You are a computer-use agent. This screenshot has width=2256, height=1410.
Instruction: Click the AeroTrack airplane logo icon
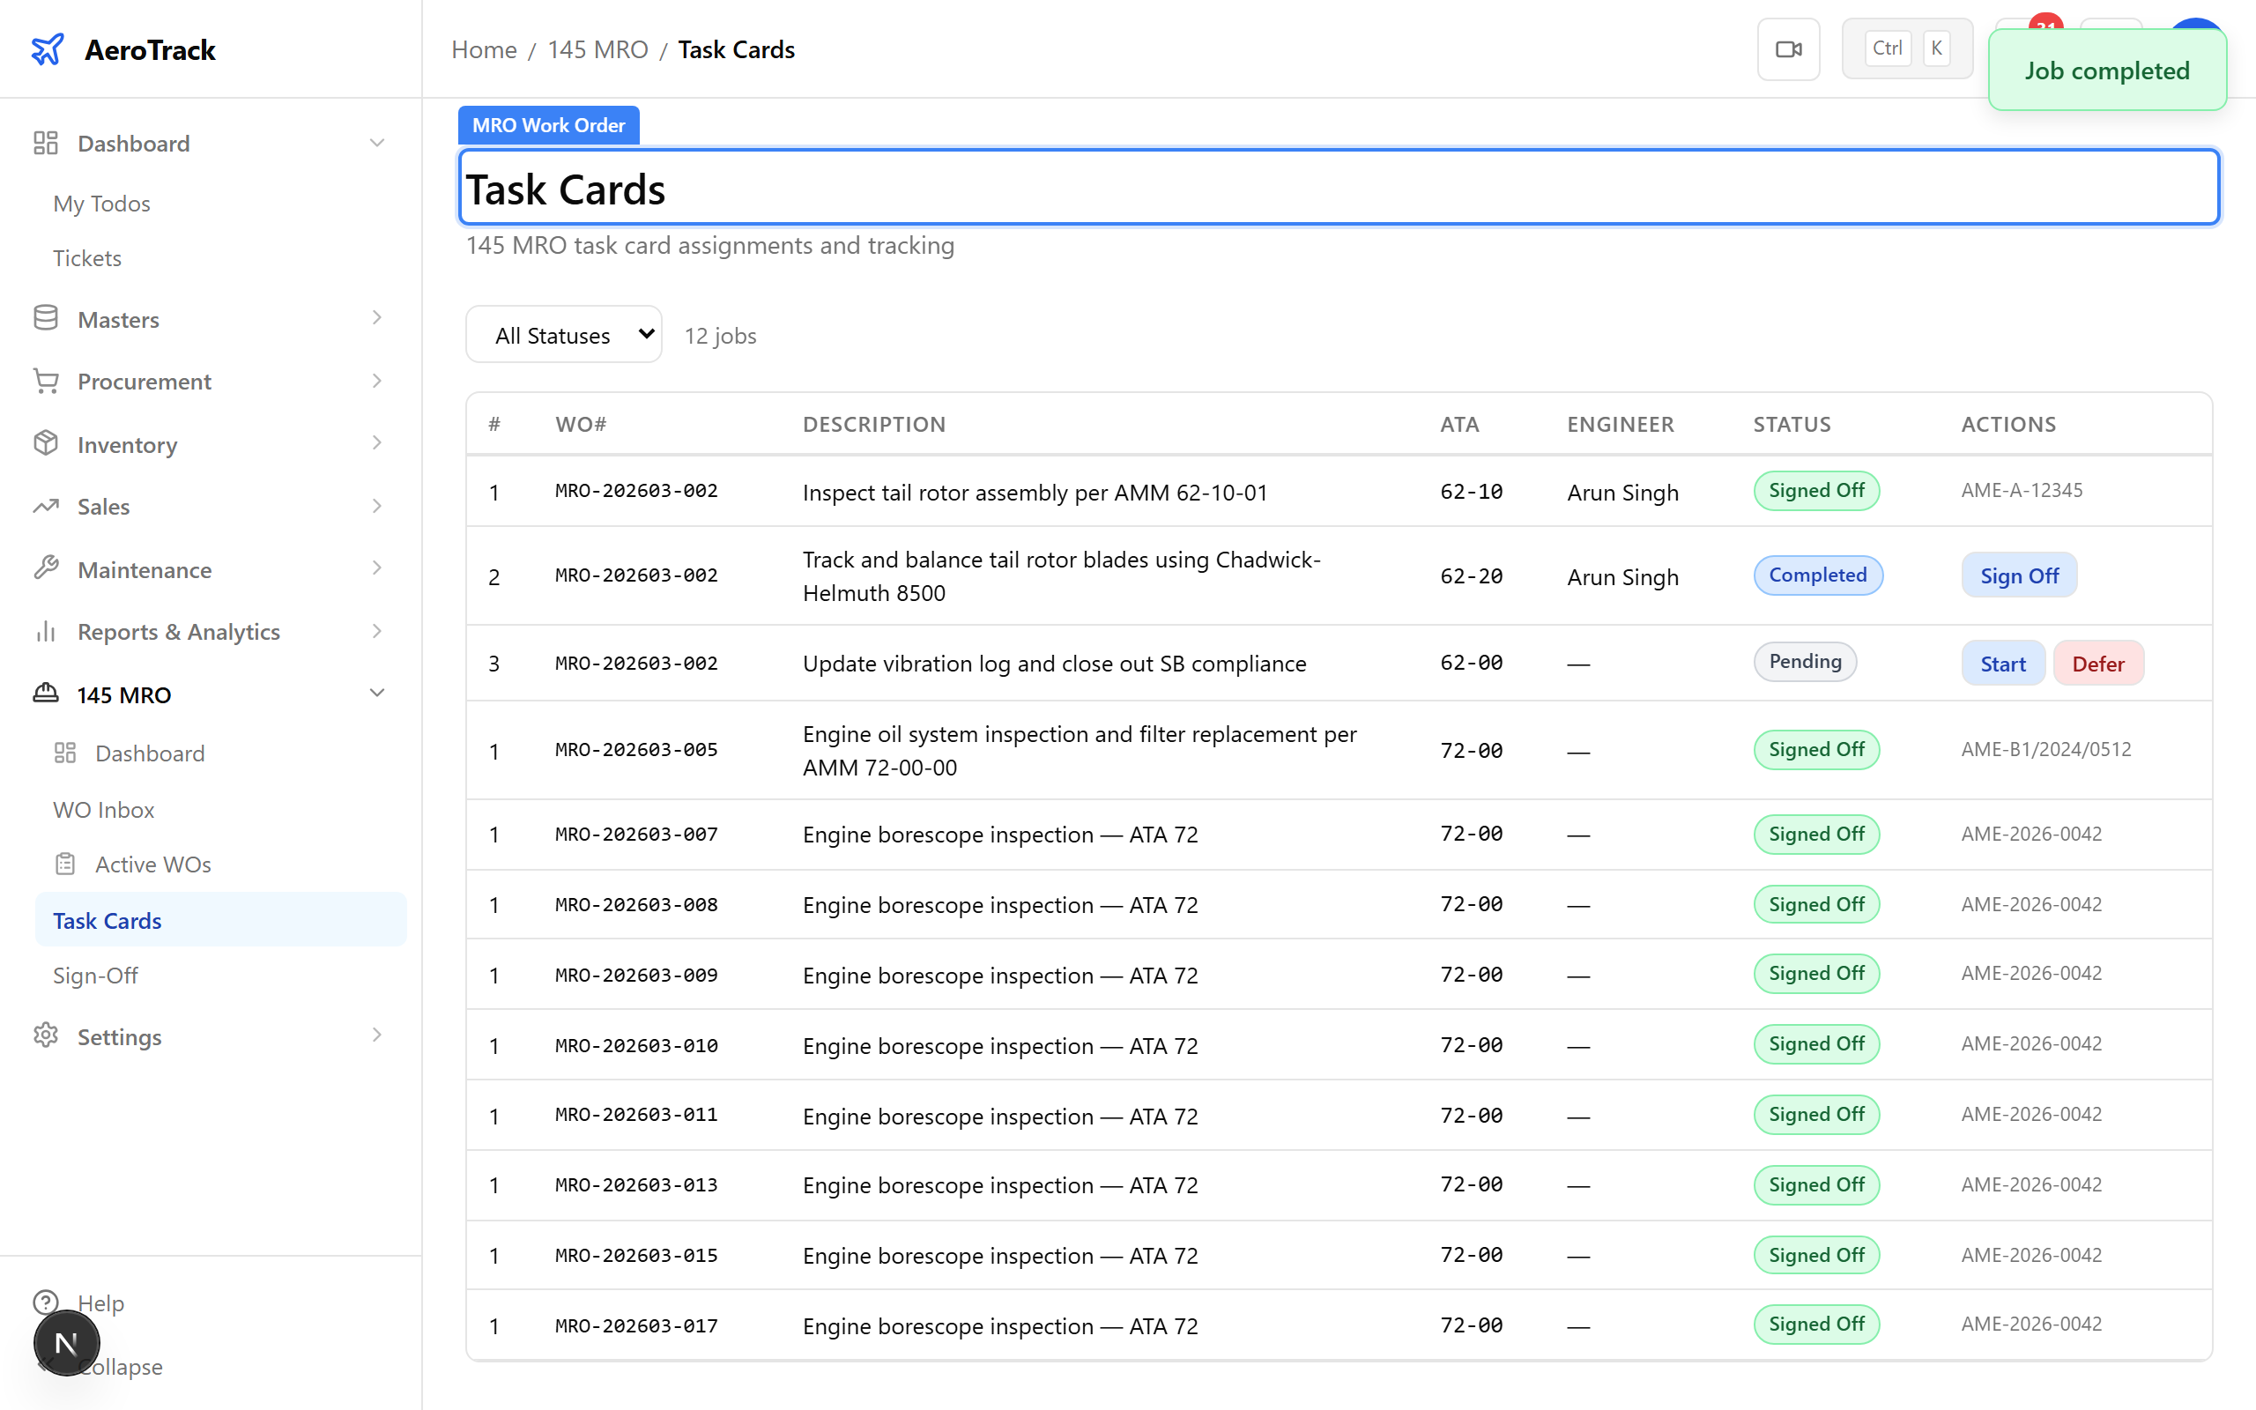[x=48, y=49]
